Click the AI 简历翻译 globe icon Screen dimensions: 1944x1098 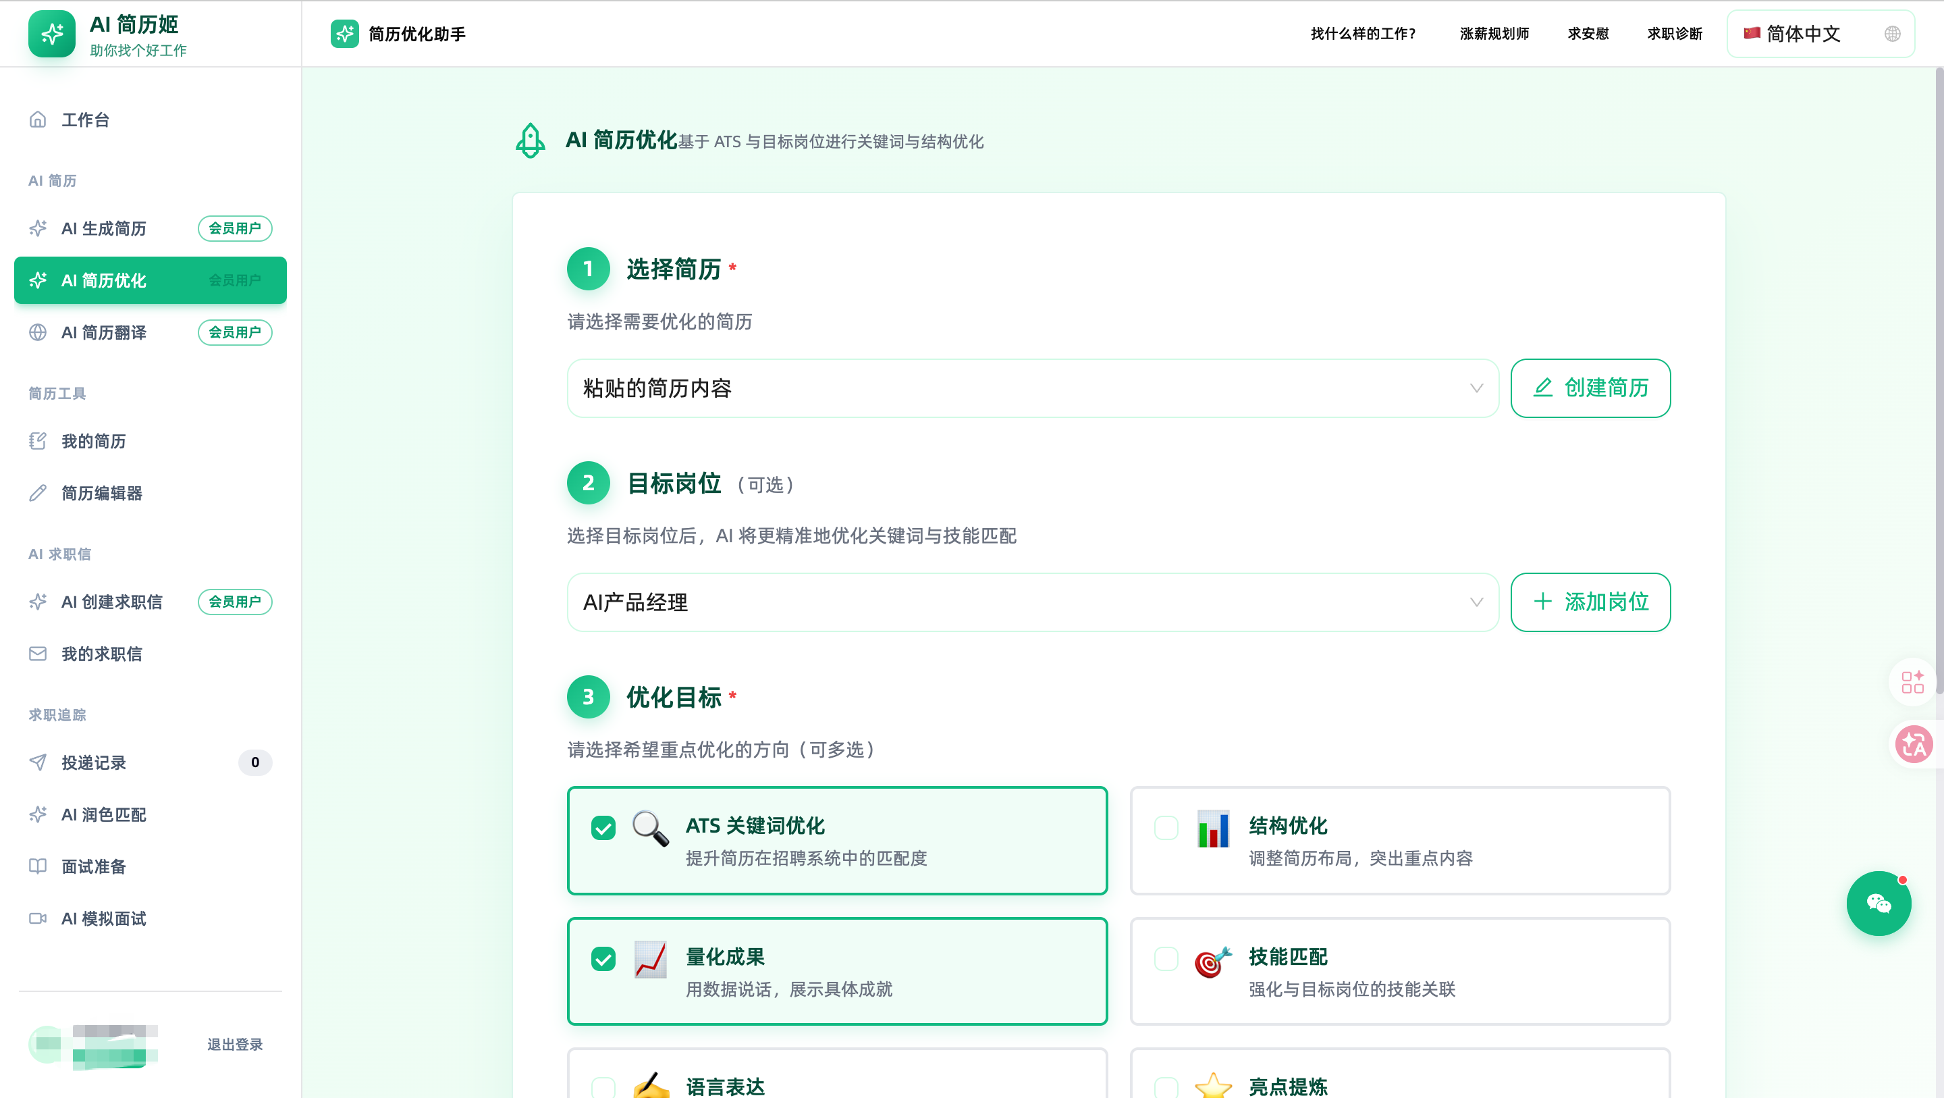(38, 332)
